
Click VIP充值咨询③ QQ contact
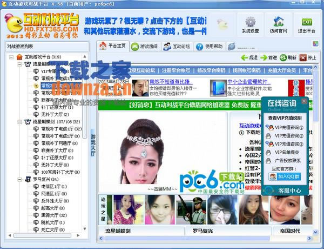pyautogui.click(x=285, y=144)
